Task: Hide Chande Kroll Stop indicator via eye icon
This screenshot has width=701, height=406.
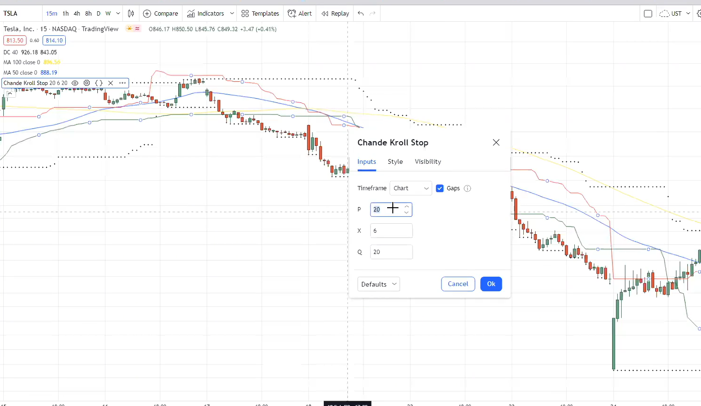Action: point(75,83)
